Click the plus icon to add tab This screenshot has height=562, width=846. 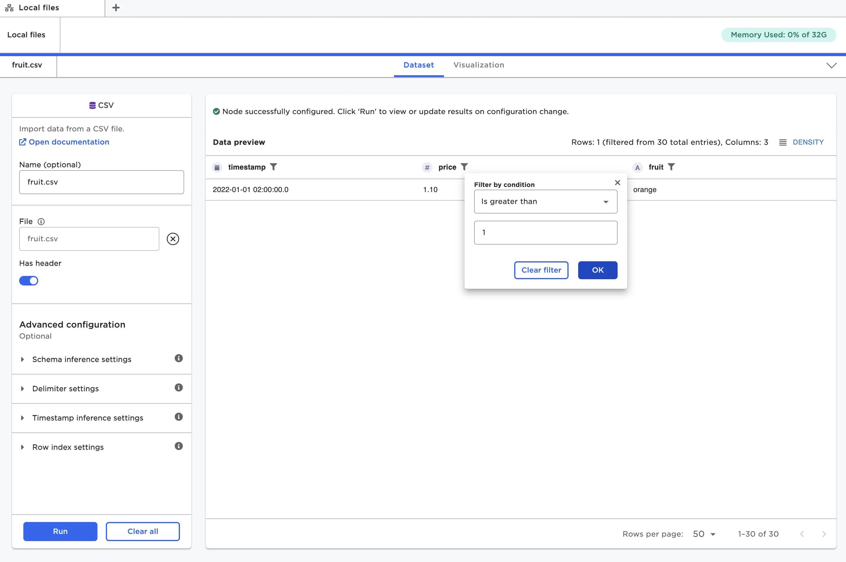click(x=115, y=7)
